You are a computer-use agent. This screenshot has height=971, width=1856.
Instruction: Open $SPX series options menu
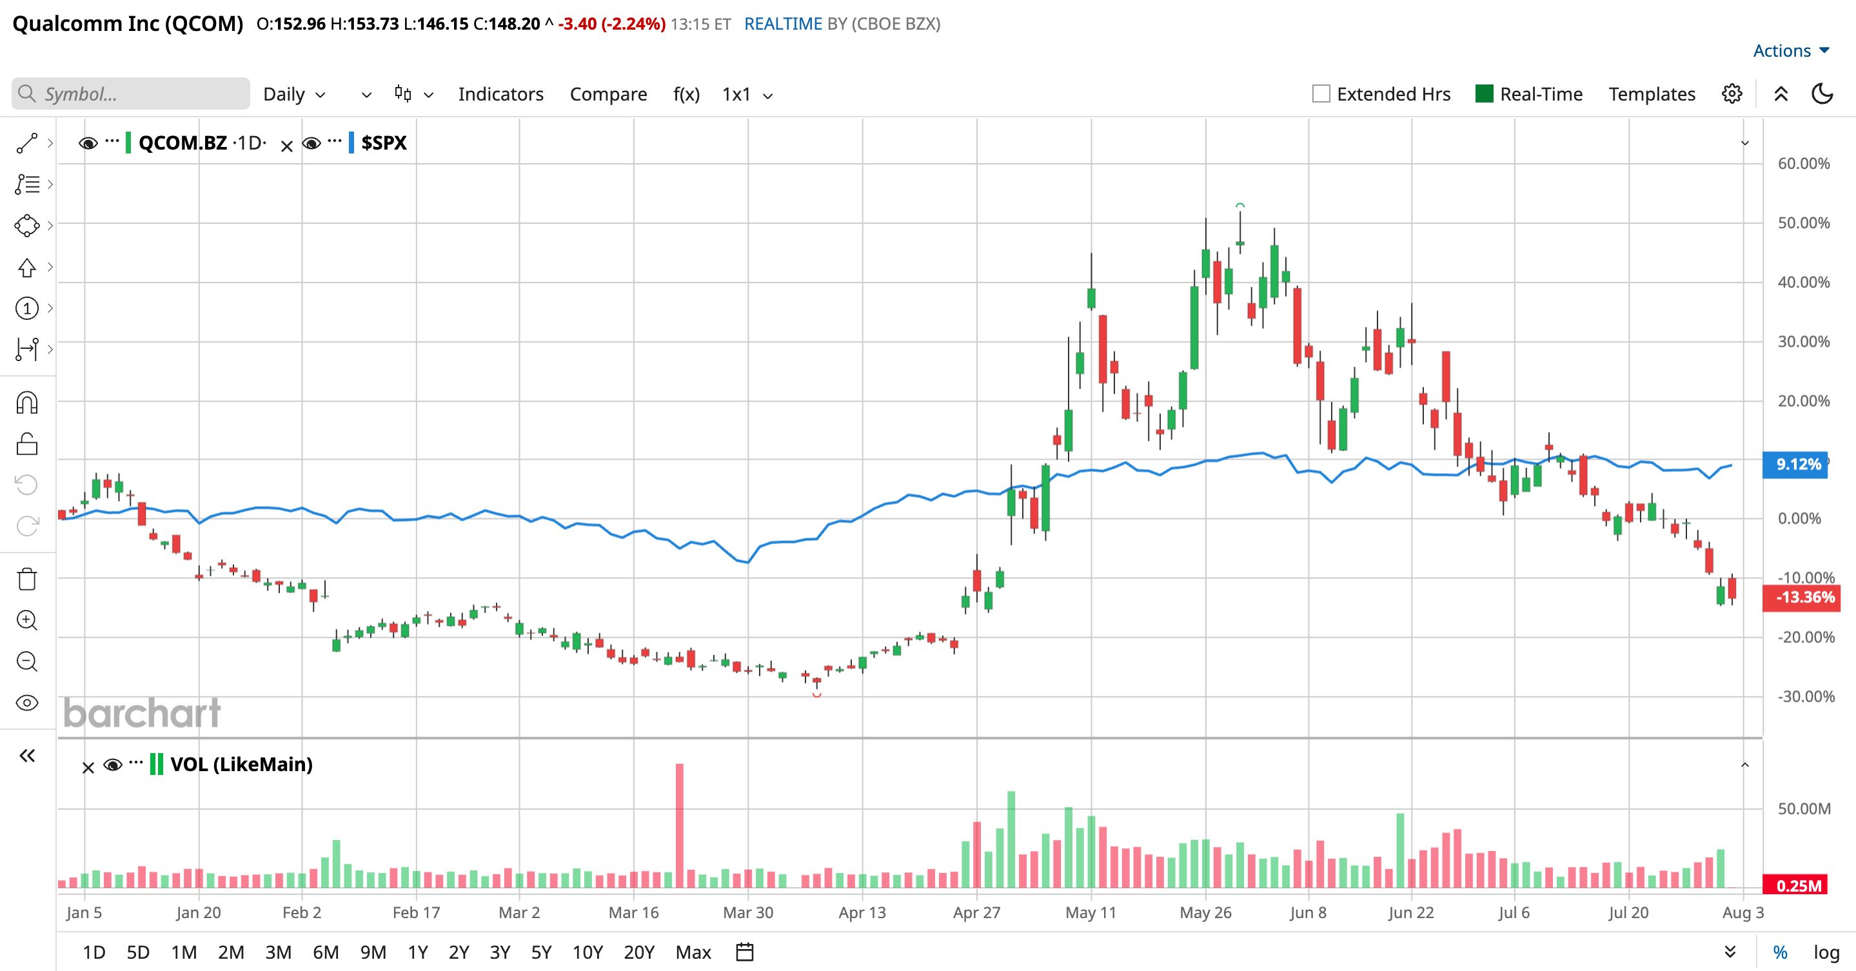[334, 141]
